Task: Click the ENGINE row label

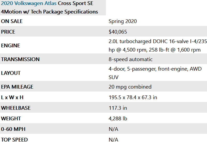Action: point(10,46)
